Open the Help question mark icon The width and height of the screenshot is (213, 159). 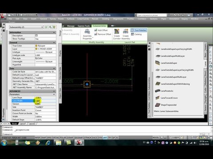(189, 15)
